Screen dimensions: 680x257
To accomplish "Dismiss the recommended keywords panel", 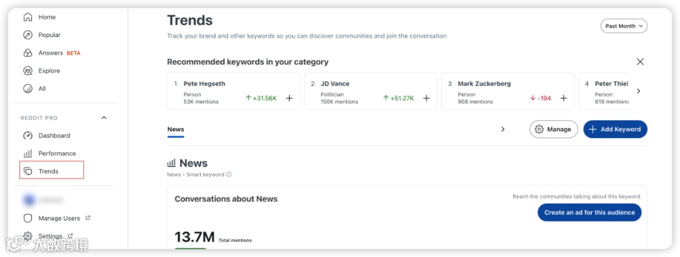I will point(640,62).
